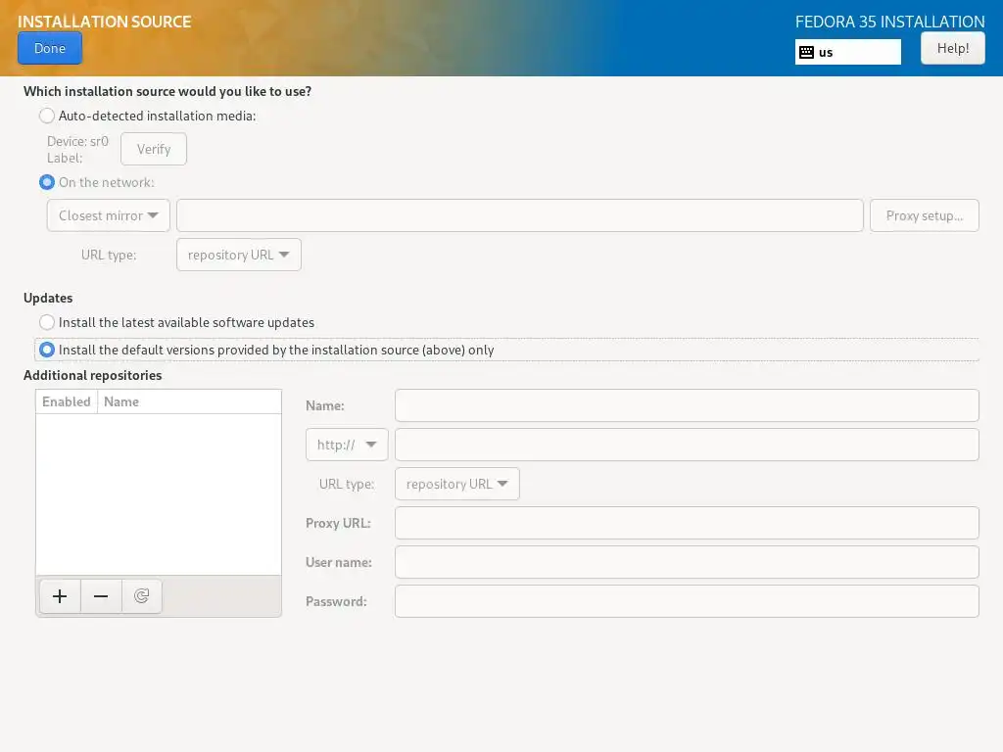
Task: Open the Help! button
Action: 952,48
